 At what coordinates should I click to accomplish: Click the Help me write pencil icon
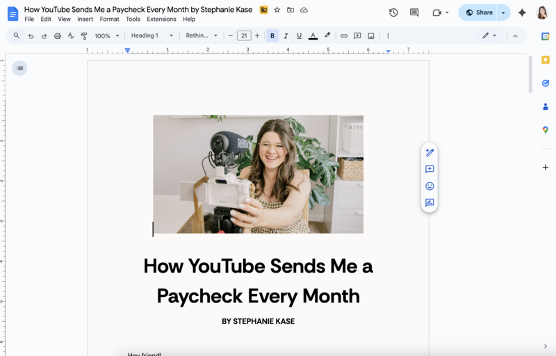(430, 152)
